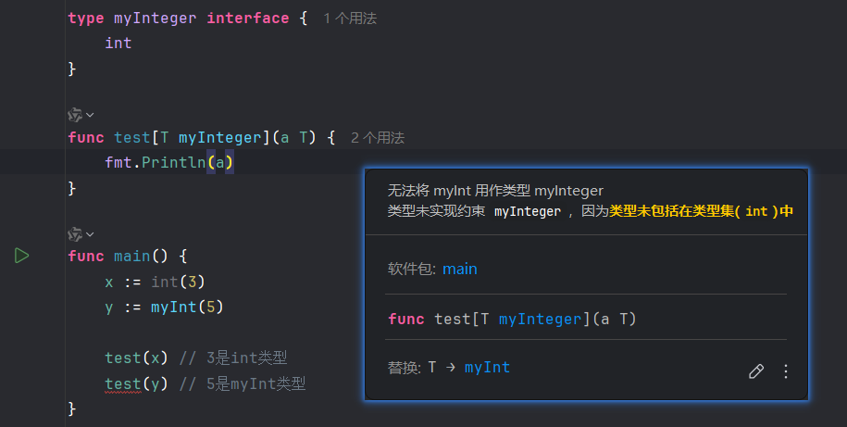Image resolution: width=847 pixels, height=427 pixels.
Task: Open the three-dot more menu in the popup
Action: click(x=786, y=371)
